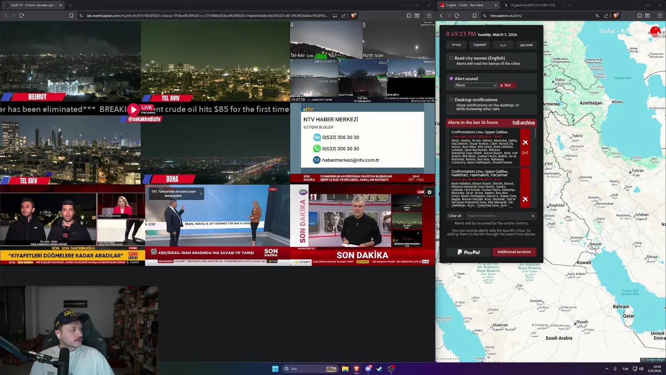The width and height of the screenshot is (666, 375).
Task: Enable Read city names (English) checkbox
Action: click(x=451, y=58)
